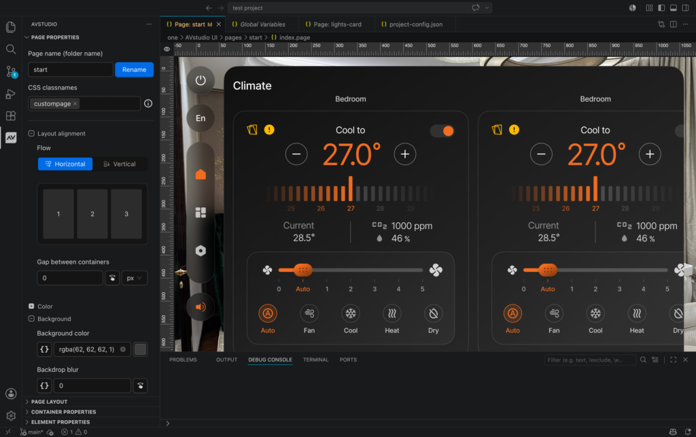Click the debug console filter field
696x437 pixels.
(589, 360)
